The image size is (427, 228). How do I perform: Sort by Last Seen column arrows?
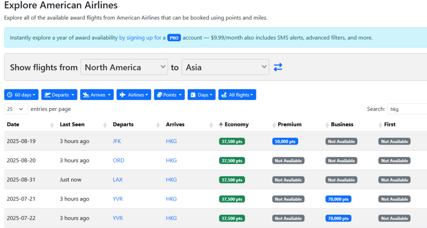click(x=105, y=125)
